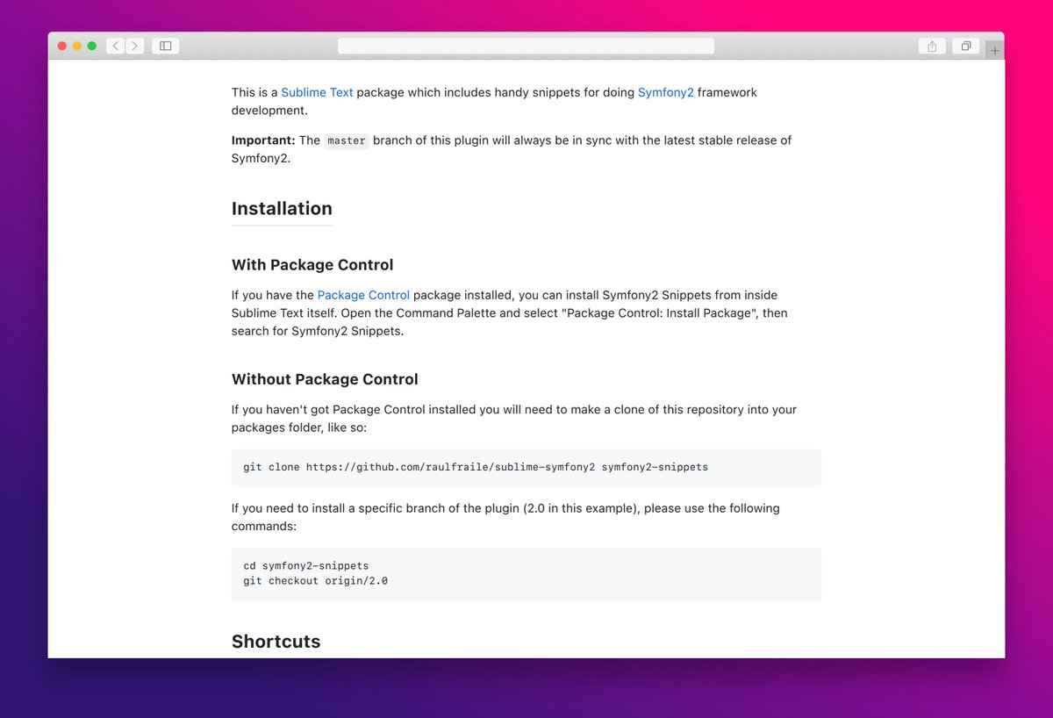Click the 'git checkout origin/2.0' code line
Screen dimensions: 1053x718
tap(315, 581)
